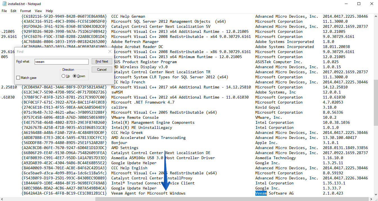Select the Up direction radio button
This screenshot has width=378, height=201.
pos(63,76)
